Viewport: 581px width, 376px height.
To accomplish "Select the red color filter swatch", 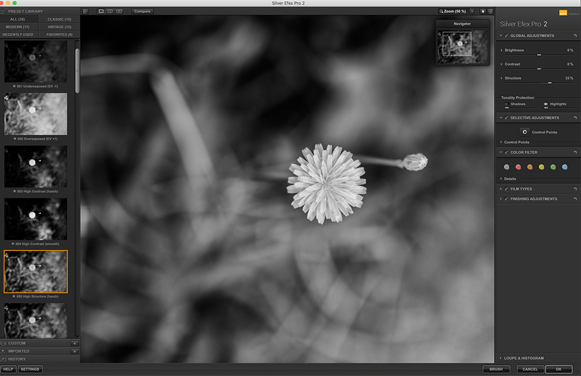I will 518,167.
